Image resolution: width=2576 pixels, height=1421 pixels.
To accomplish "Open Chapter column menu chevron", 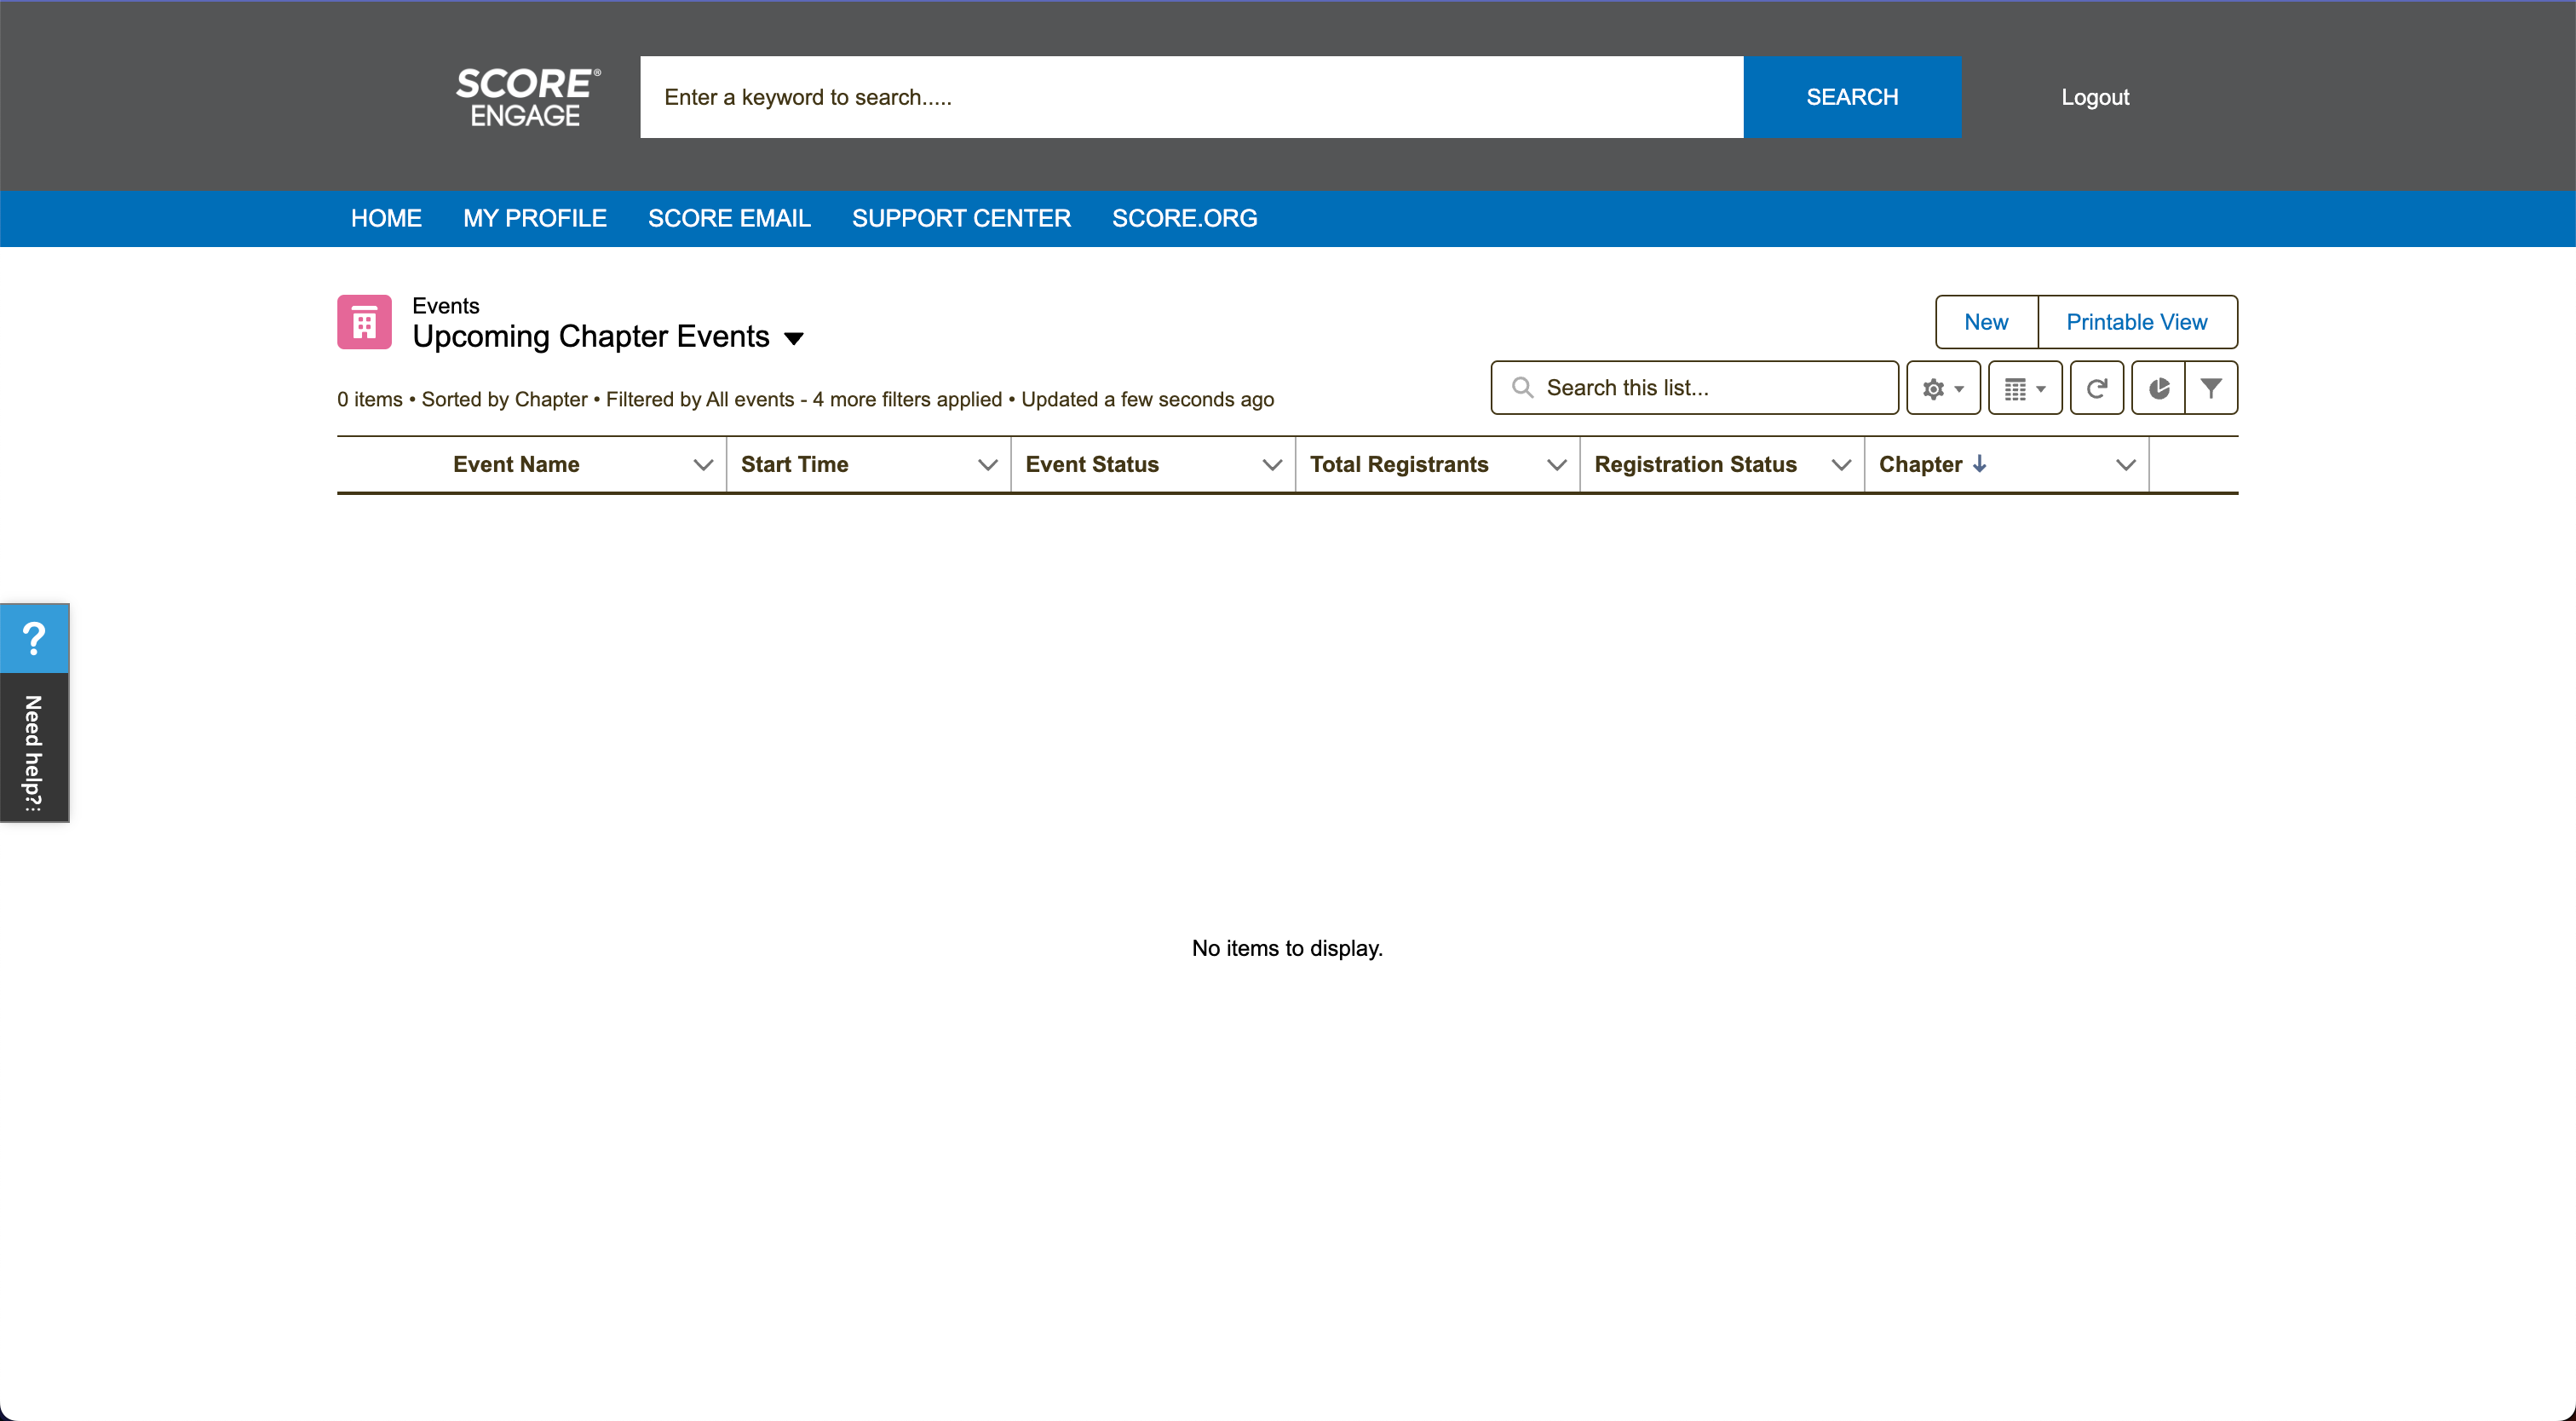I will 2126,465.
